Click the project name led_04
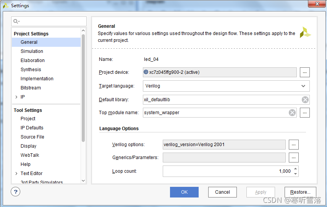The width and height of the screenshot is (327, 207). [151, 59]
